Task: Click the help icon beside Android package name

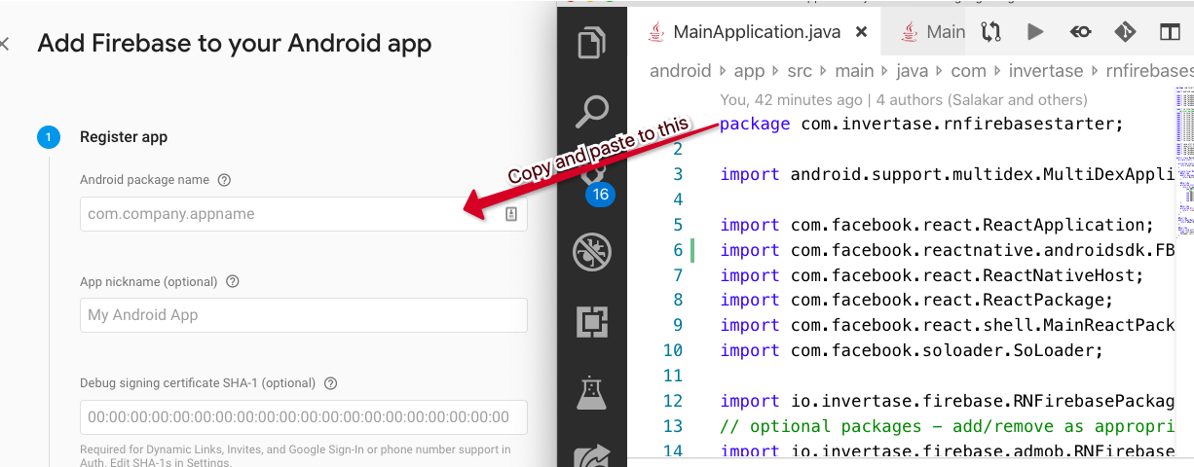Action: point(225,180)
